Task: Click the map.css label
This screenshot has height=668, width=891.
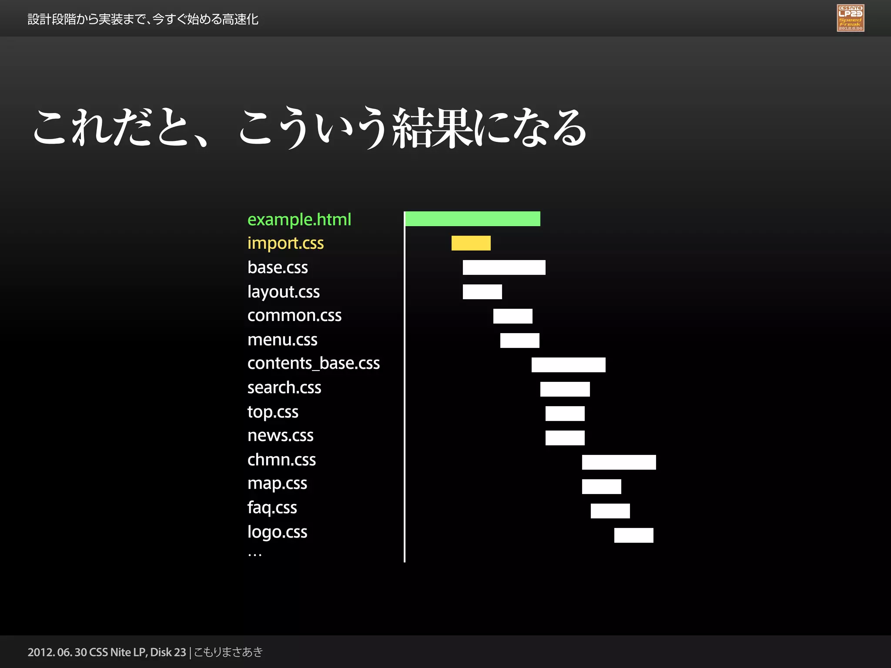Action: [277, 484]
